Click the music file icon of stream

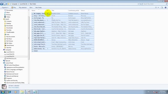coord(33,51)
